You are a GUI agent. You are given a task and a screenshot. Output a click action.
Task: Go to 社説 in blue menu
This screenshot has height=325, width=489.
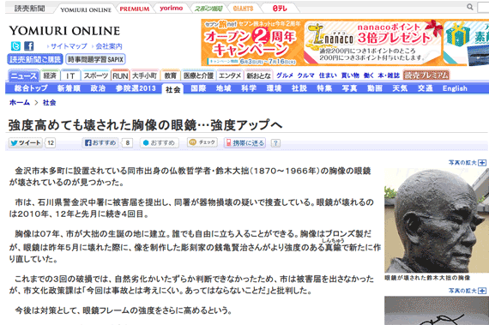point(299,88)
